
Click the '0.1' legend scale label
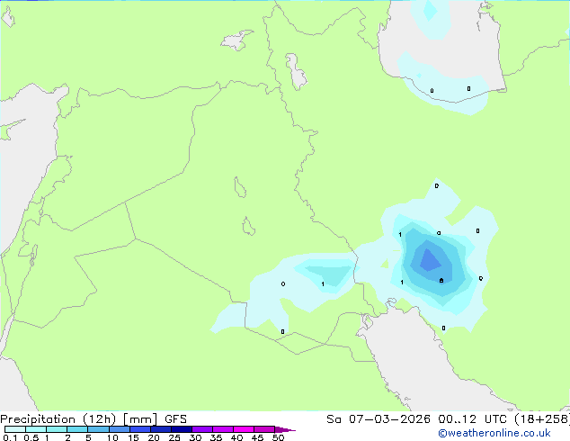[10, 437]
